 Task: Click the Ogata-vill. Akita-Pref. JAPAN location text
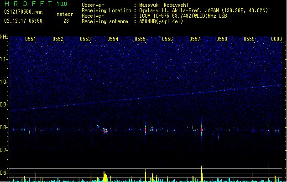204,10
